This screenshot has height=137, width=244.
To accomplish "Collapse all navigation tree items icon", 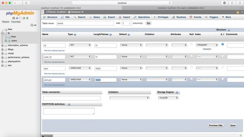I will 32,25.
